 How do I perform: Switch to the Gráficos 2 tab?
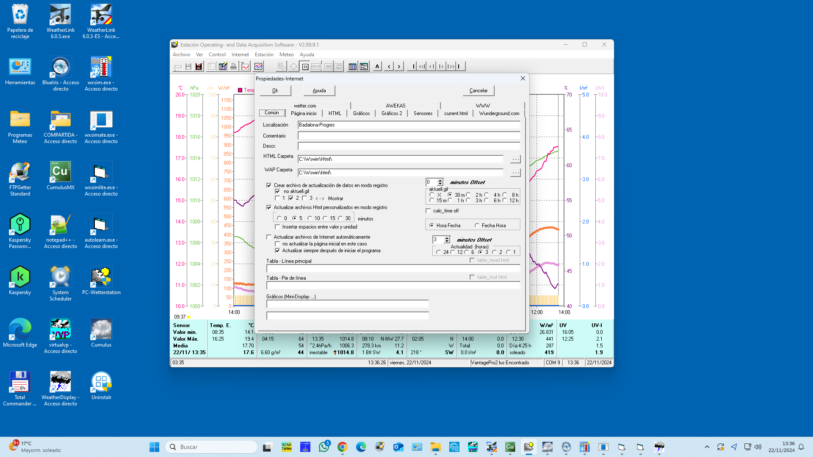(x=391, y=113)
